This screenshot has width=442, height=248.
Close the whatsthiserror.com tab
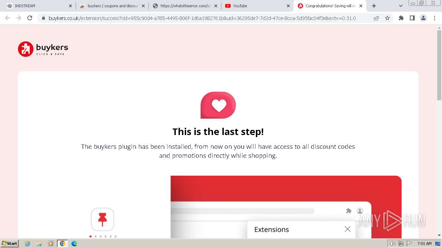pyautogui.click(x=216, y=6)
